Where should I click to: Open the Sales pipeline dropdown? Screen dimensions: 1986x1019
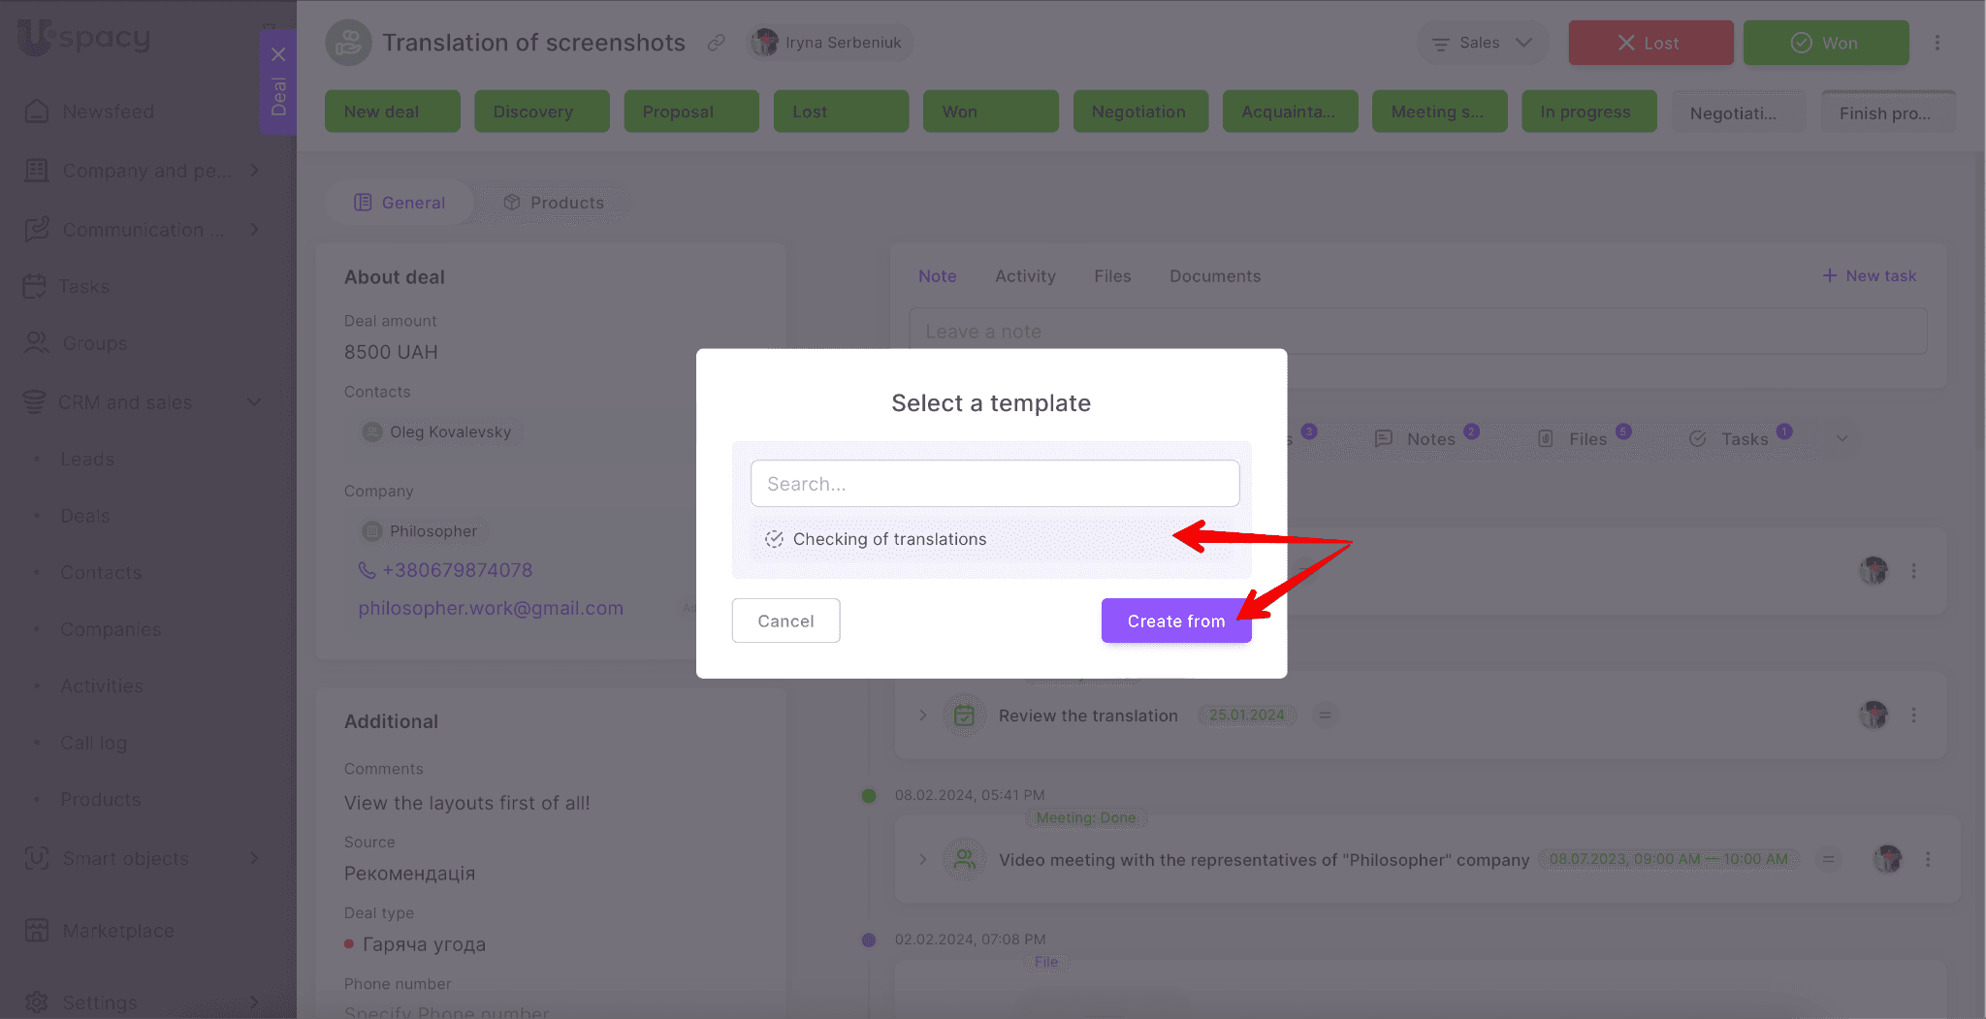(1482, 43)
